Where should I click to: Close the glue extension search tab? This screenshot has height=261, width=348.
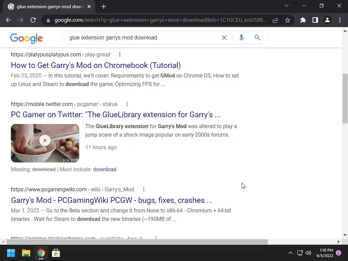(89, 7)
